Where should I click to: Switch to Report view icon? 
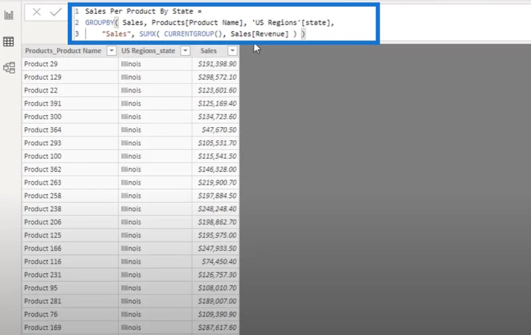point(9,15)
